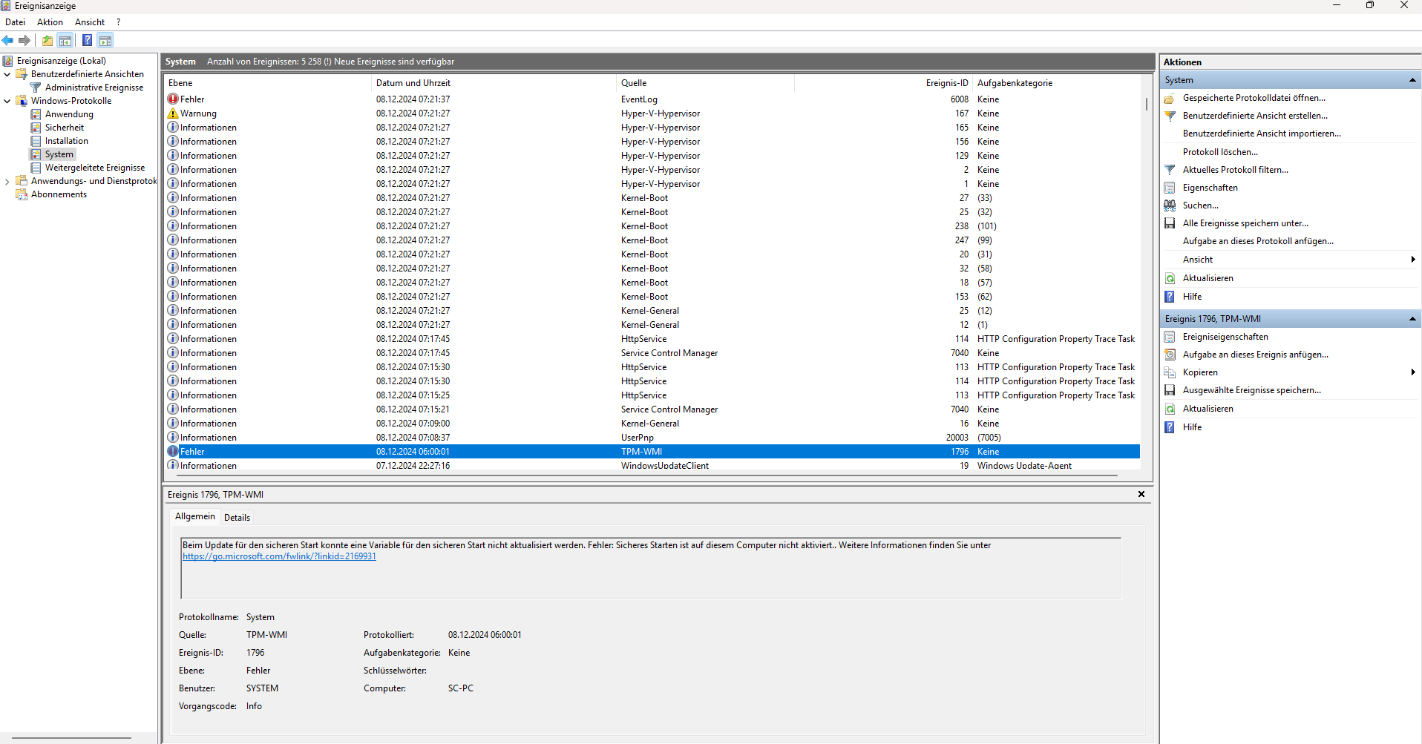
Task: Click the Aktualisieren icon under System actions
Action: point(1170,278)
